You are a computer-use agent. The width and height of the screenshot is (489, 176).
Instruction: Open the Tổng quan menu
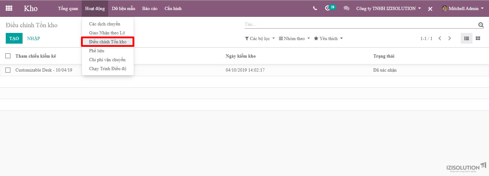tap(68, 8)
